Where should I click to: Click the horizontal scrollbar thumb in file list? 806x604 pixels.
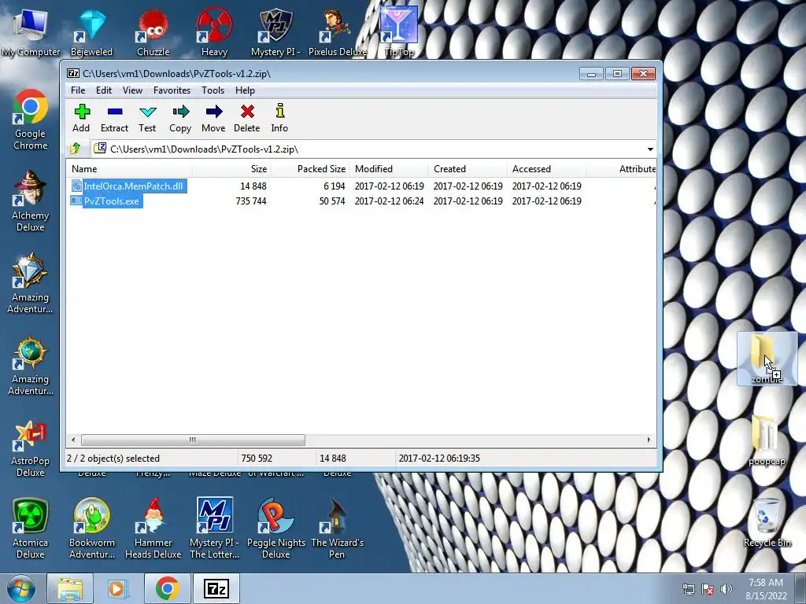coord(193,440)
